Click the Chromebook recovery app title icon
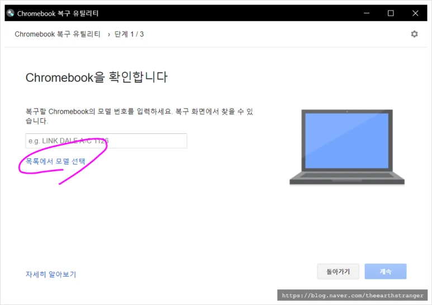The image size is (432, 305). [11, 13]
